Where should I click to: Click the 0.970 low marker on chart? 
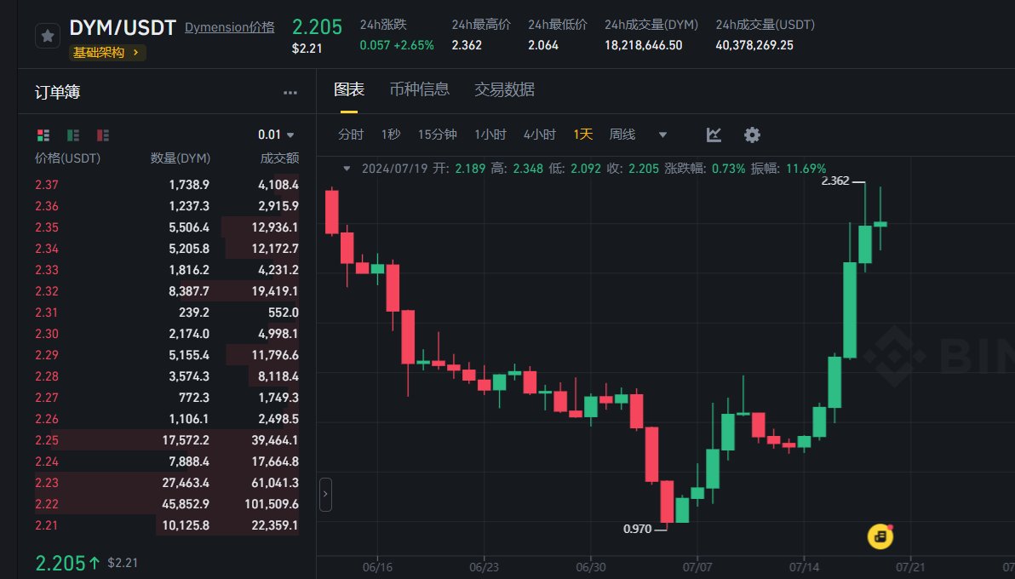click(x=638, y=529)
